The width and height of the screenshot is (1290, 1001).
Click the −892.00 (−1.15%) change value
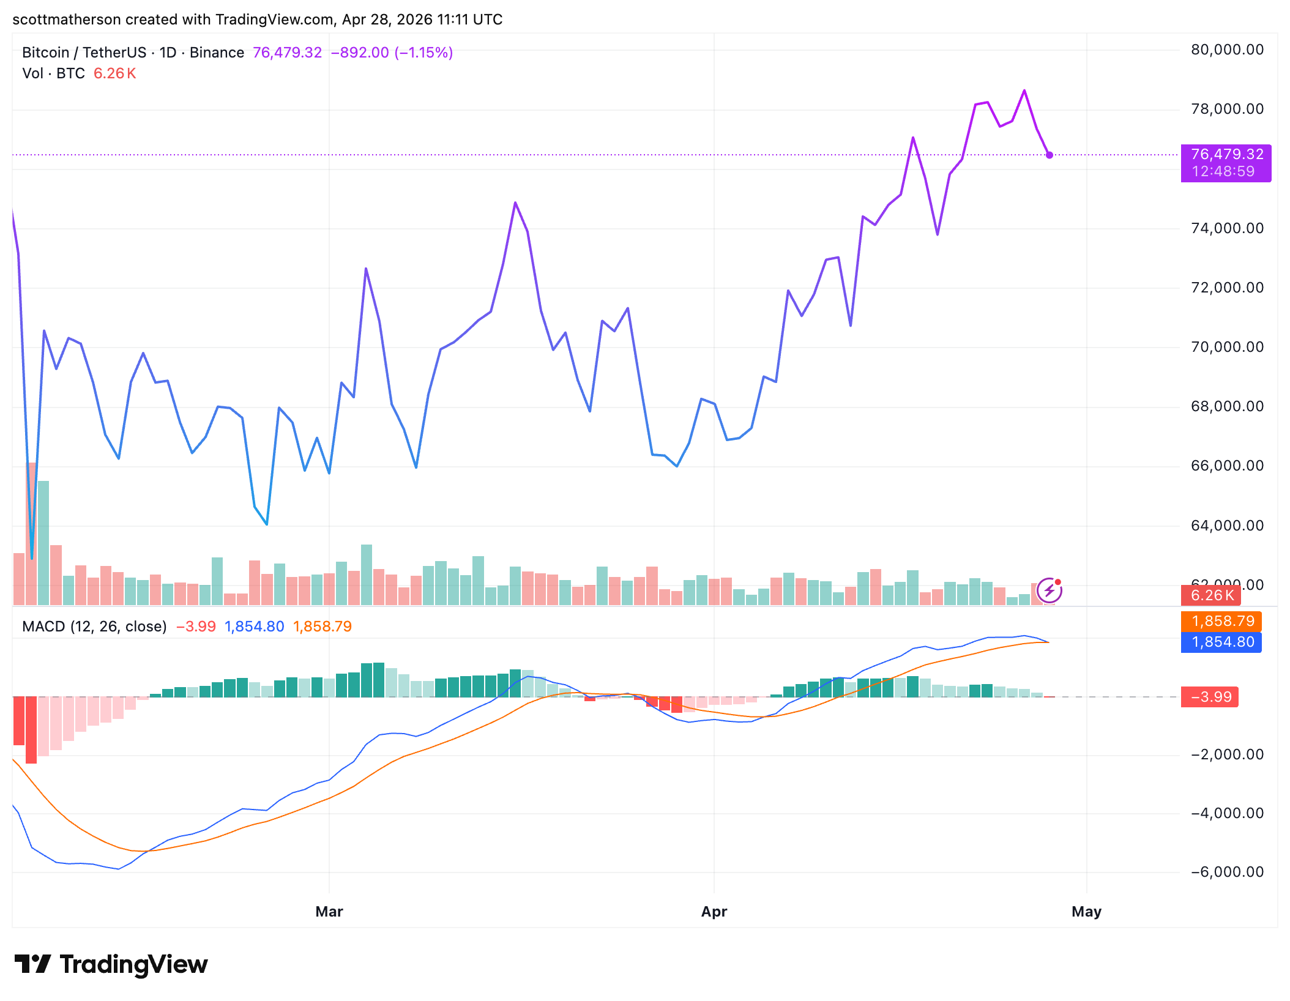click(392, 53)
